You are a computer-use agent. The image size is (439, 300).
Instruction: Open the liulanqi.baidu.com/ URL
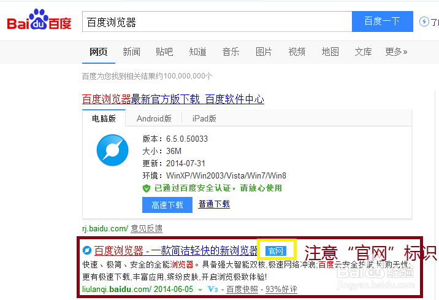pyautogui.click(x=116, y=289)
